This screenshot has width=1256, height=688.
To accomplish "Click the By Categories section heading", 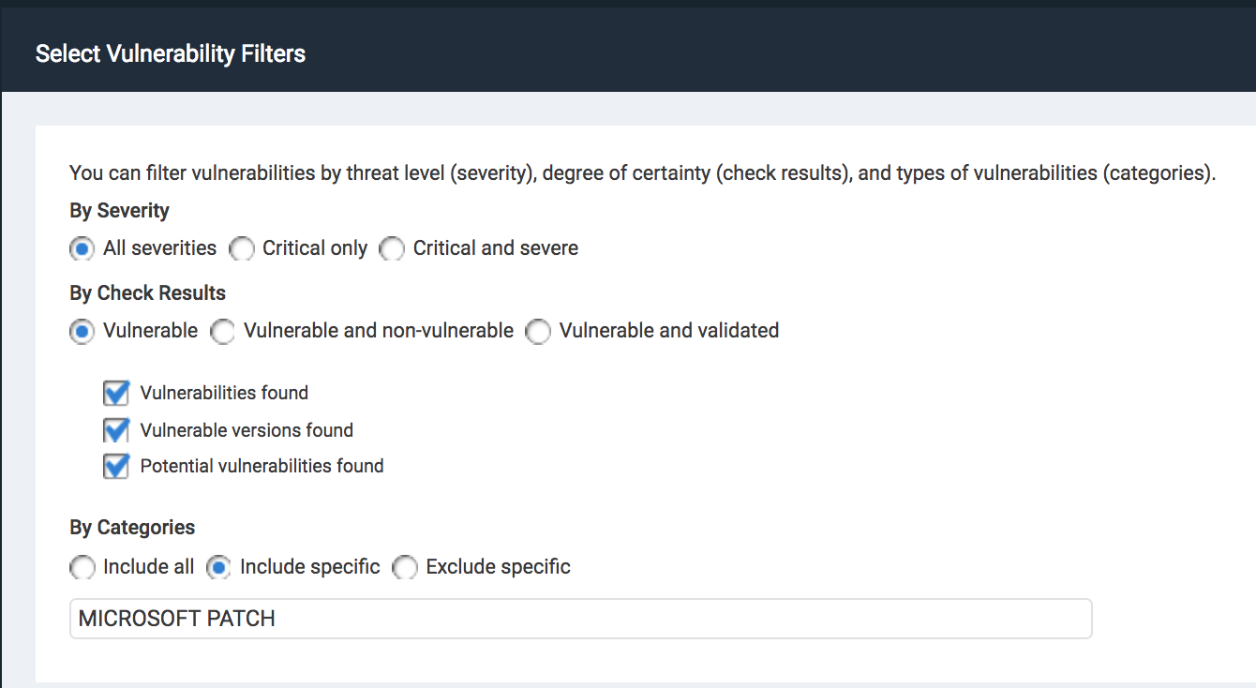I will tap(132, 528).
